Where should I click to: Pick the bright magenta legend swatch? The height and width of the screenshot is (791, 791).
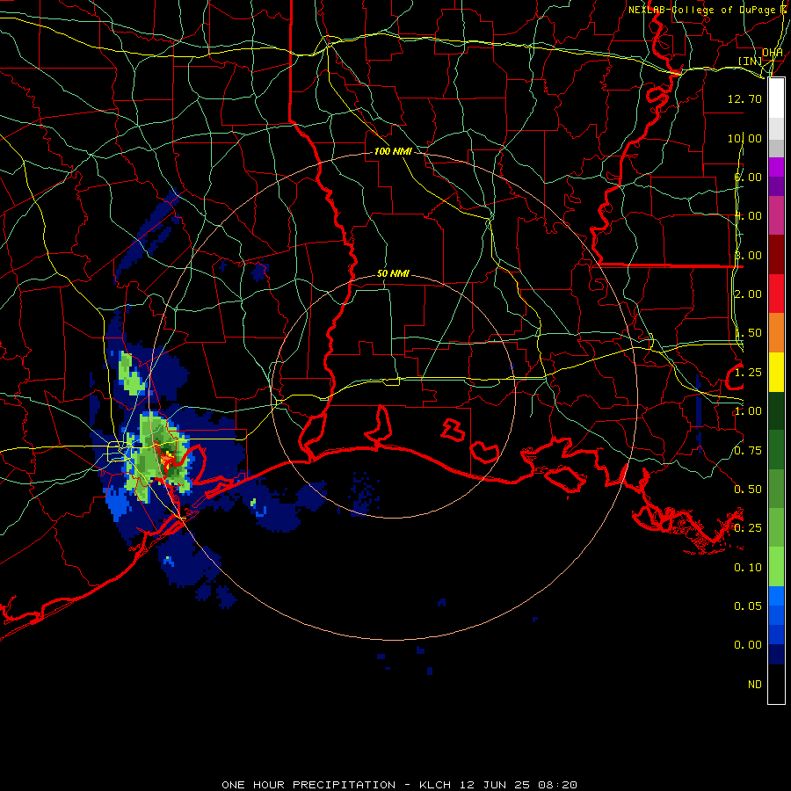pyautogui.click(x=776, y=167)
